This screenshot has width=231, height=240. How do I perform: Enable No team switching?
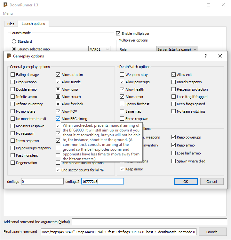click(x=173, y=111)
